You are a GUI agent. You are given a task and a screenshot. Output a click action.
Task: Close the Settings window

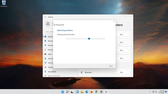click(131, 16)
